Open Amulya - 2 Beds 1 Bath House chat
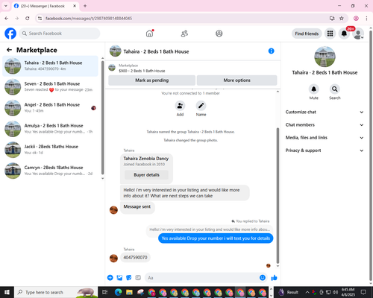373x298 pixels. click(50, 129)
